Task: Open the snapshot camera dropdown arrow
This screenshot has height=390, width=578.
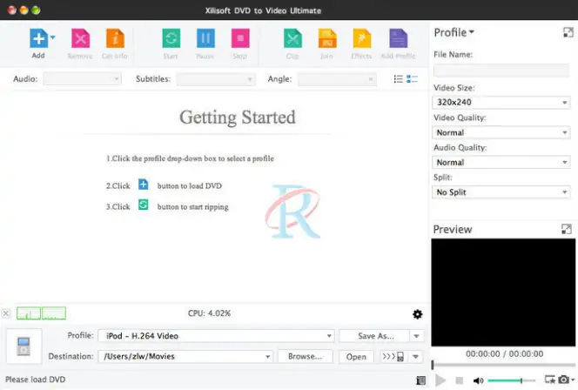Action: 573,380
